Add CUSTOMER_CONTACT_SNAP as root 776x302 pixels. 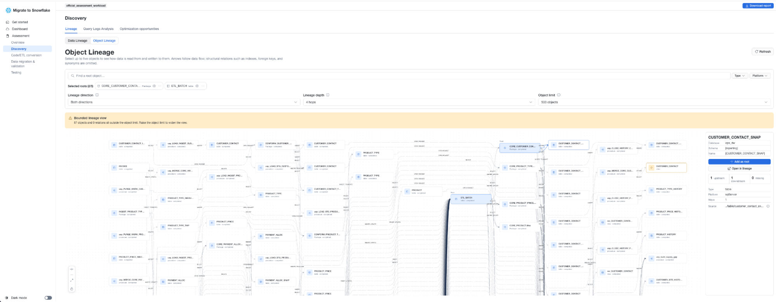point(739,162)
